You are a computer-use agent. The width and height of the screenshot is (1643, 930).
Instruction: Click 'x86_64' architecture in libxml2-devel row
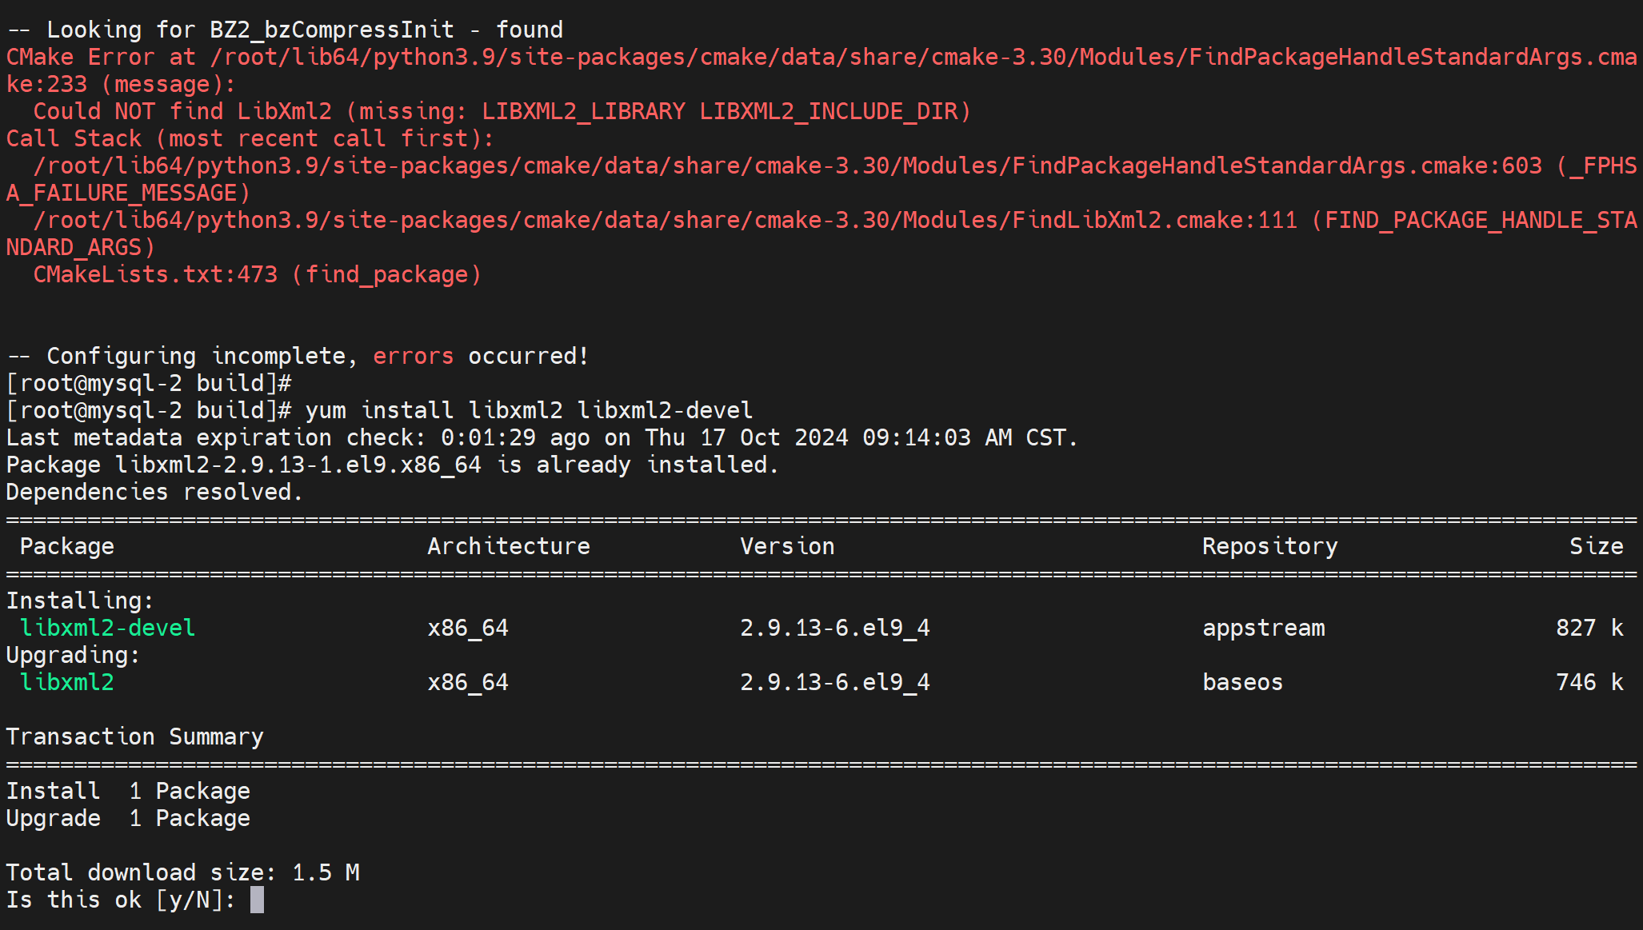[x=468, y=628]
